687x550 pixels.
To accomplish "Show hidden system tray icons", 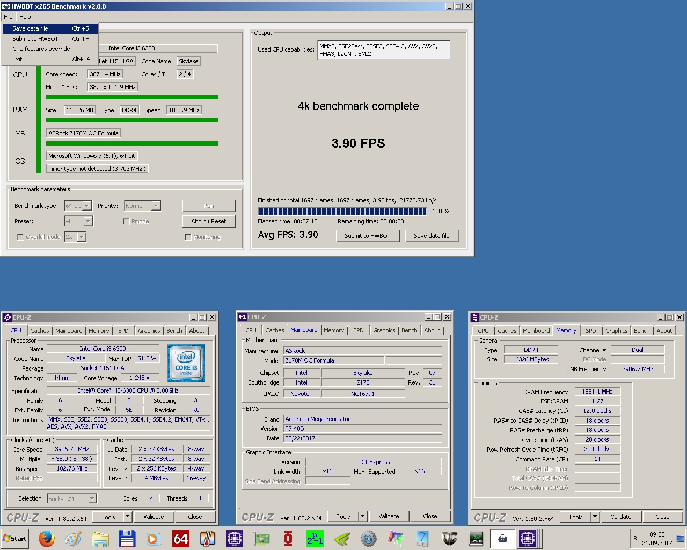I will [x=635, y=538].
